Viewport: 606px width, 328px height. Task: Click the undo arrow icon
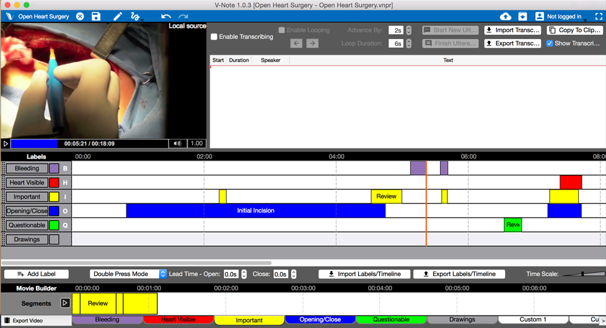click(165, 16)
